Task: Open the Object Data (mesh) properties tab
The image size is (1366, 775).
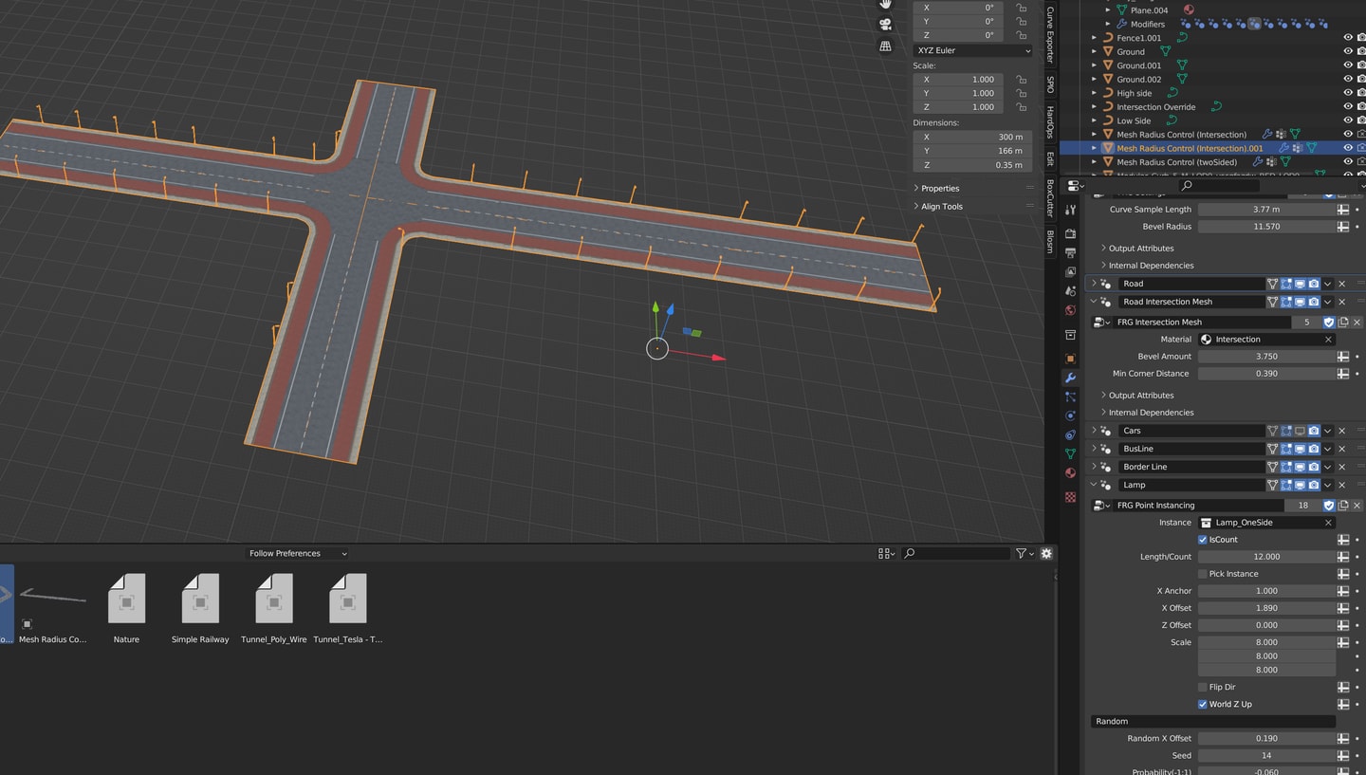Action: click(x=1070, y=453)
